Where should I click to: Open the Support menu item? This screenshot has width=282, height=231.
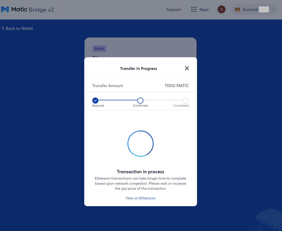coord(174,10)
